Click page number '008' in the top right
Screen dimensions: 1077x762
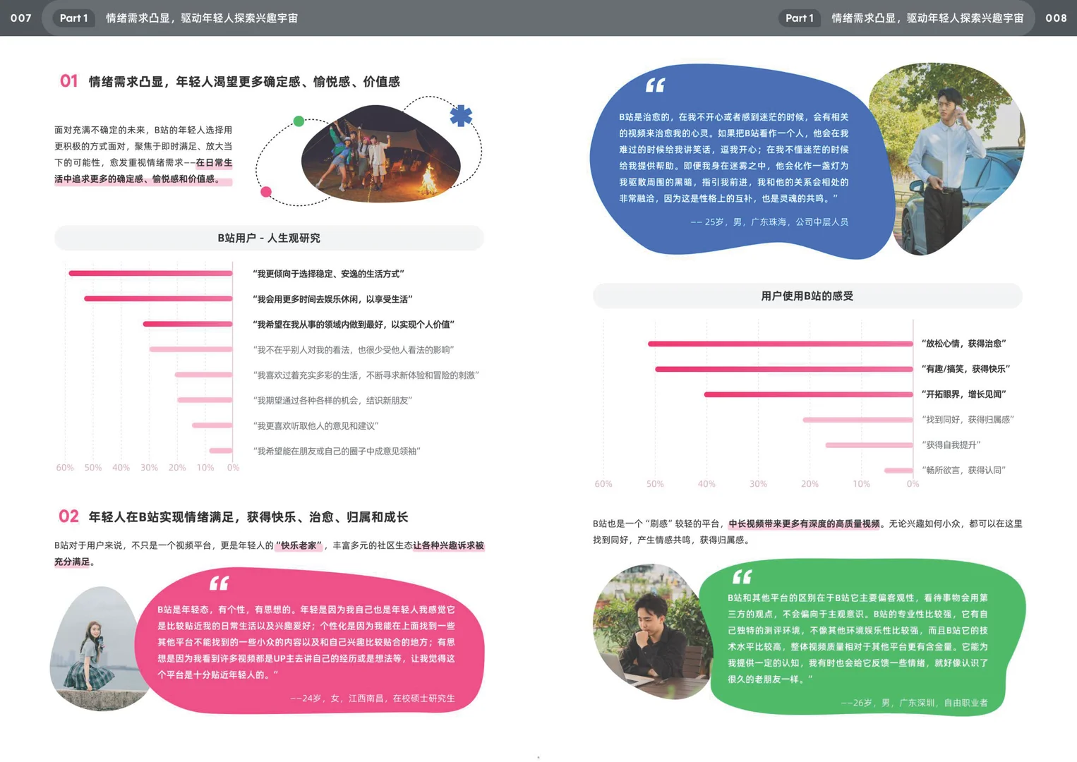[x=1055, y=18]
